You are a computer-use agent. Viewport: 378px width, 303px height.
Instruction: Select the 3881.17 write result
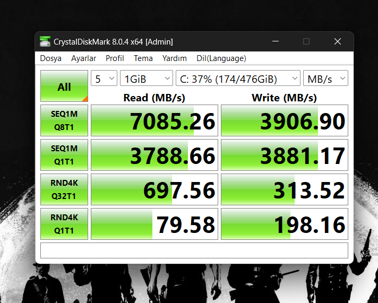[285, 155]
